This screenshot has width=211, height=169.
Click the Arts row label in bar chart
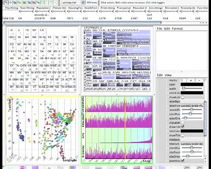83,135
